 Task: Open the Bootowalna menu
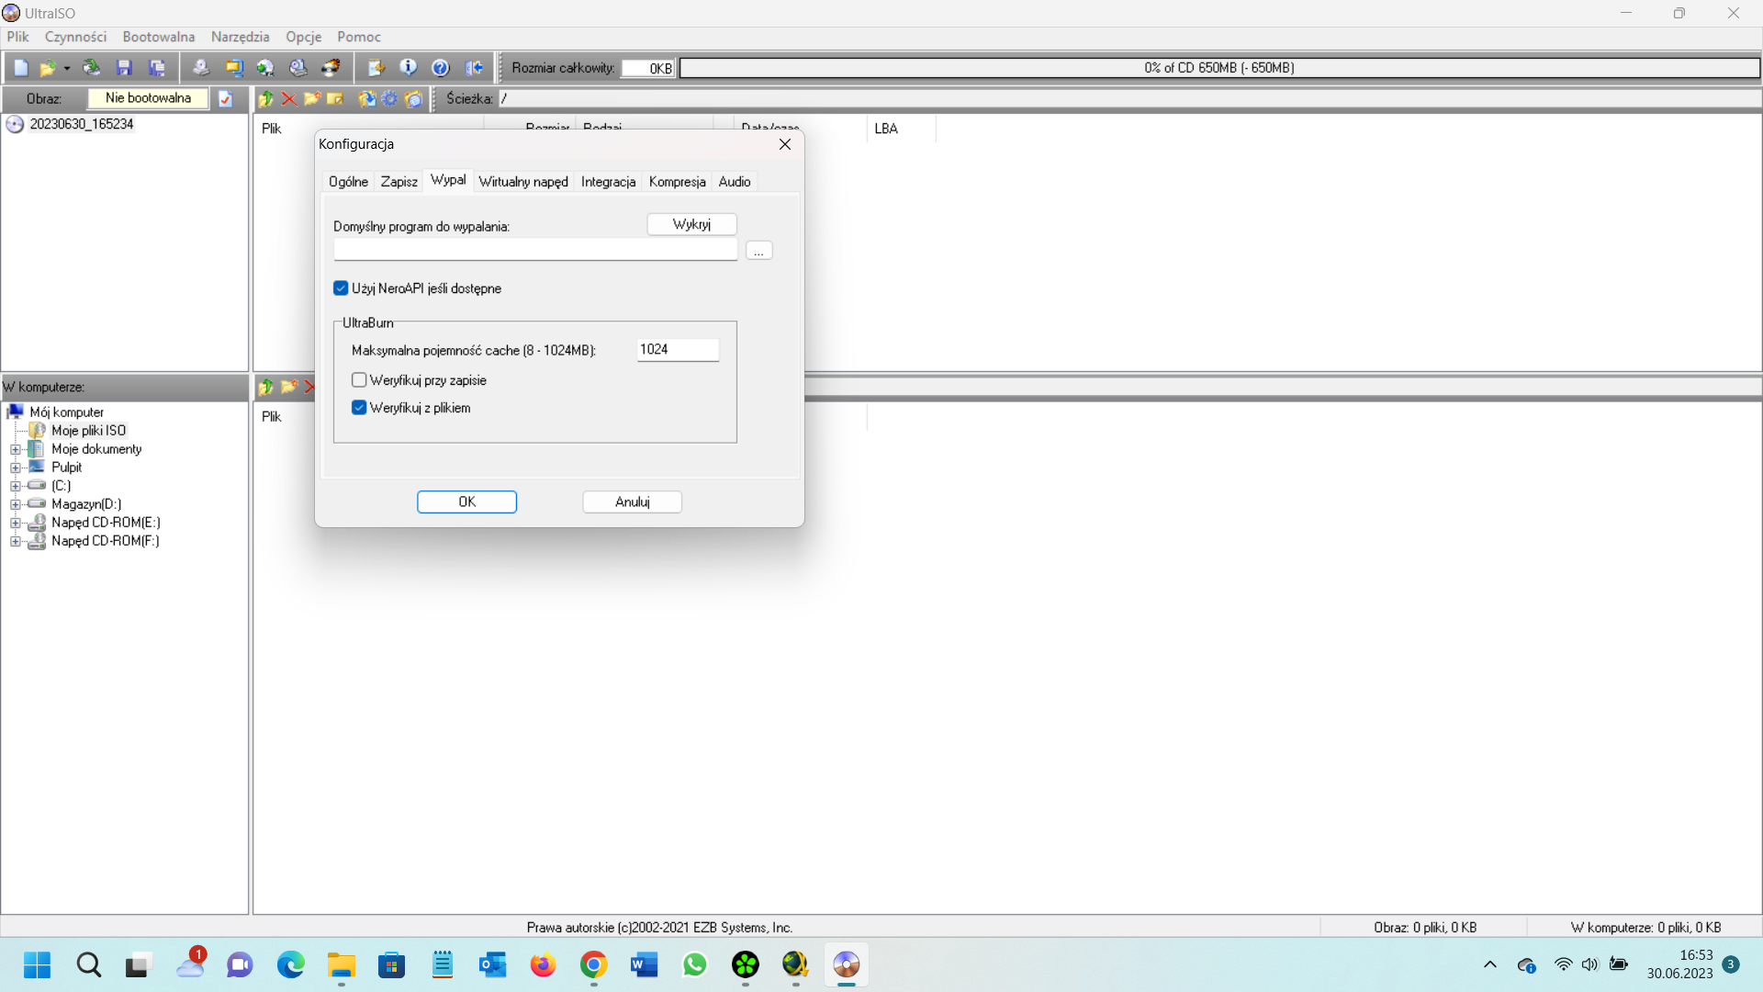click(159, 37)
